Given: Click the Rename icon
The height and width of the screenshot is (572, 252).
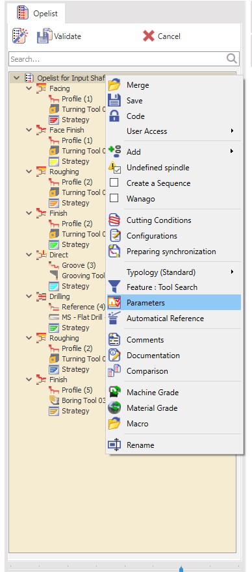Looking at the screenshot, I should [114, 445].
